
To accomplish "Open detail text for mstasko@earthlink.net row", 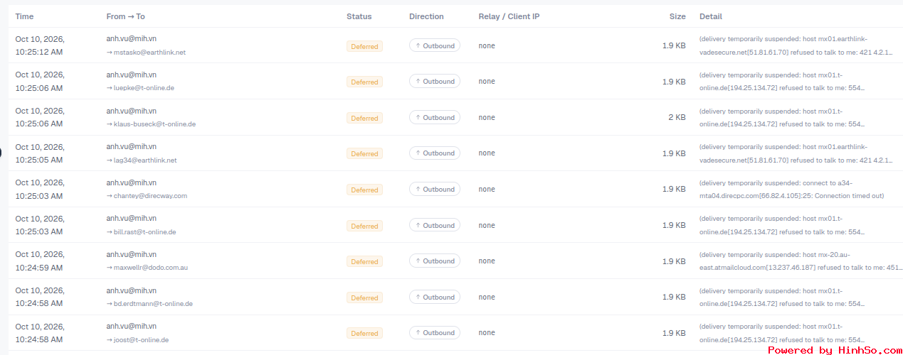I will tap(796, 45).
